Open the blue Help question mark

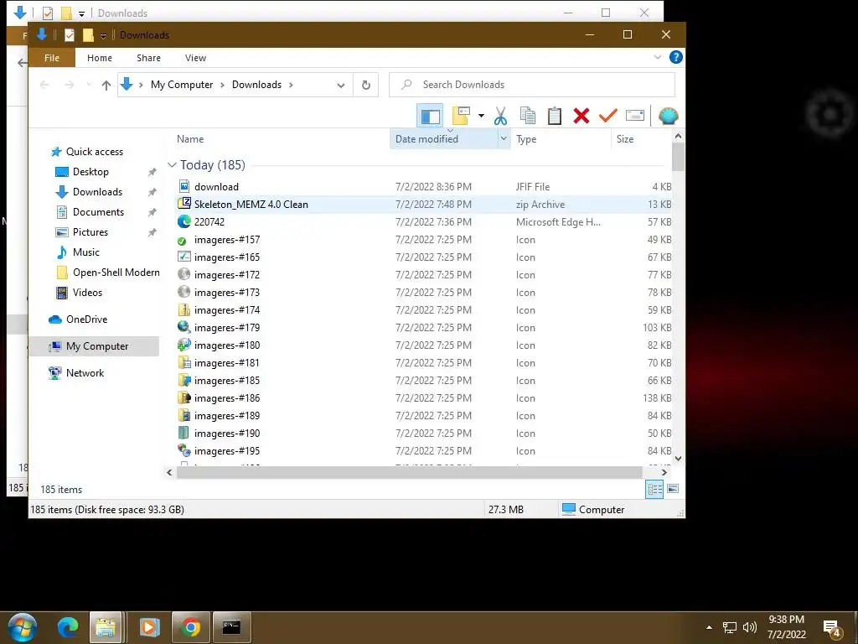(x=676, y=57)
